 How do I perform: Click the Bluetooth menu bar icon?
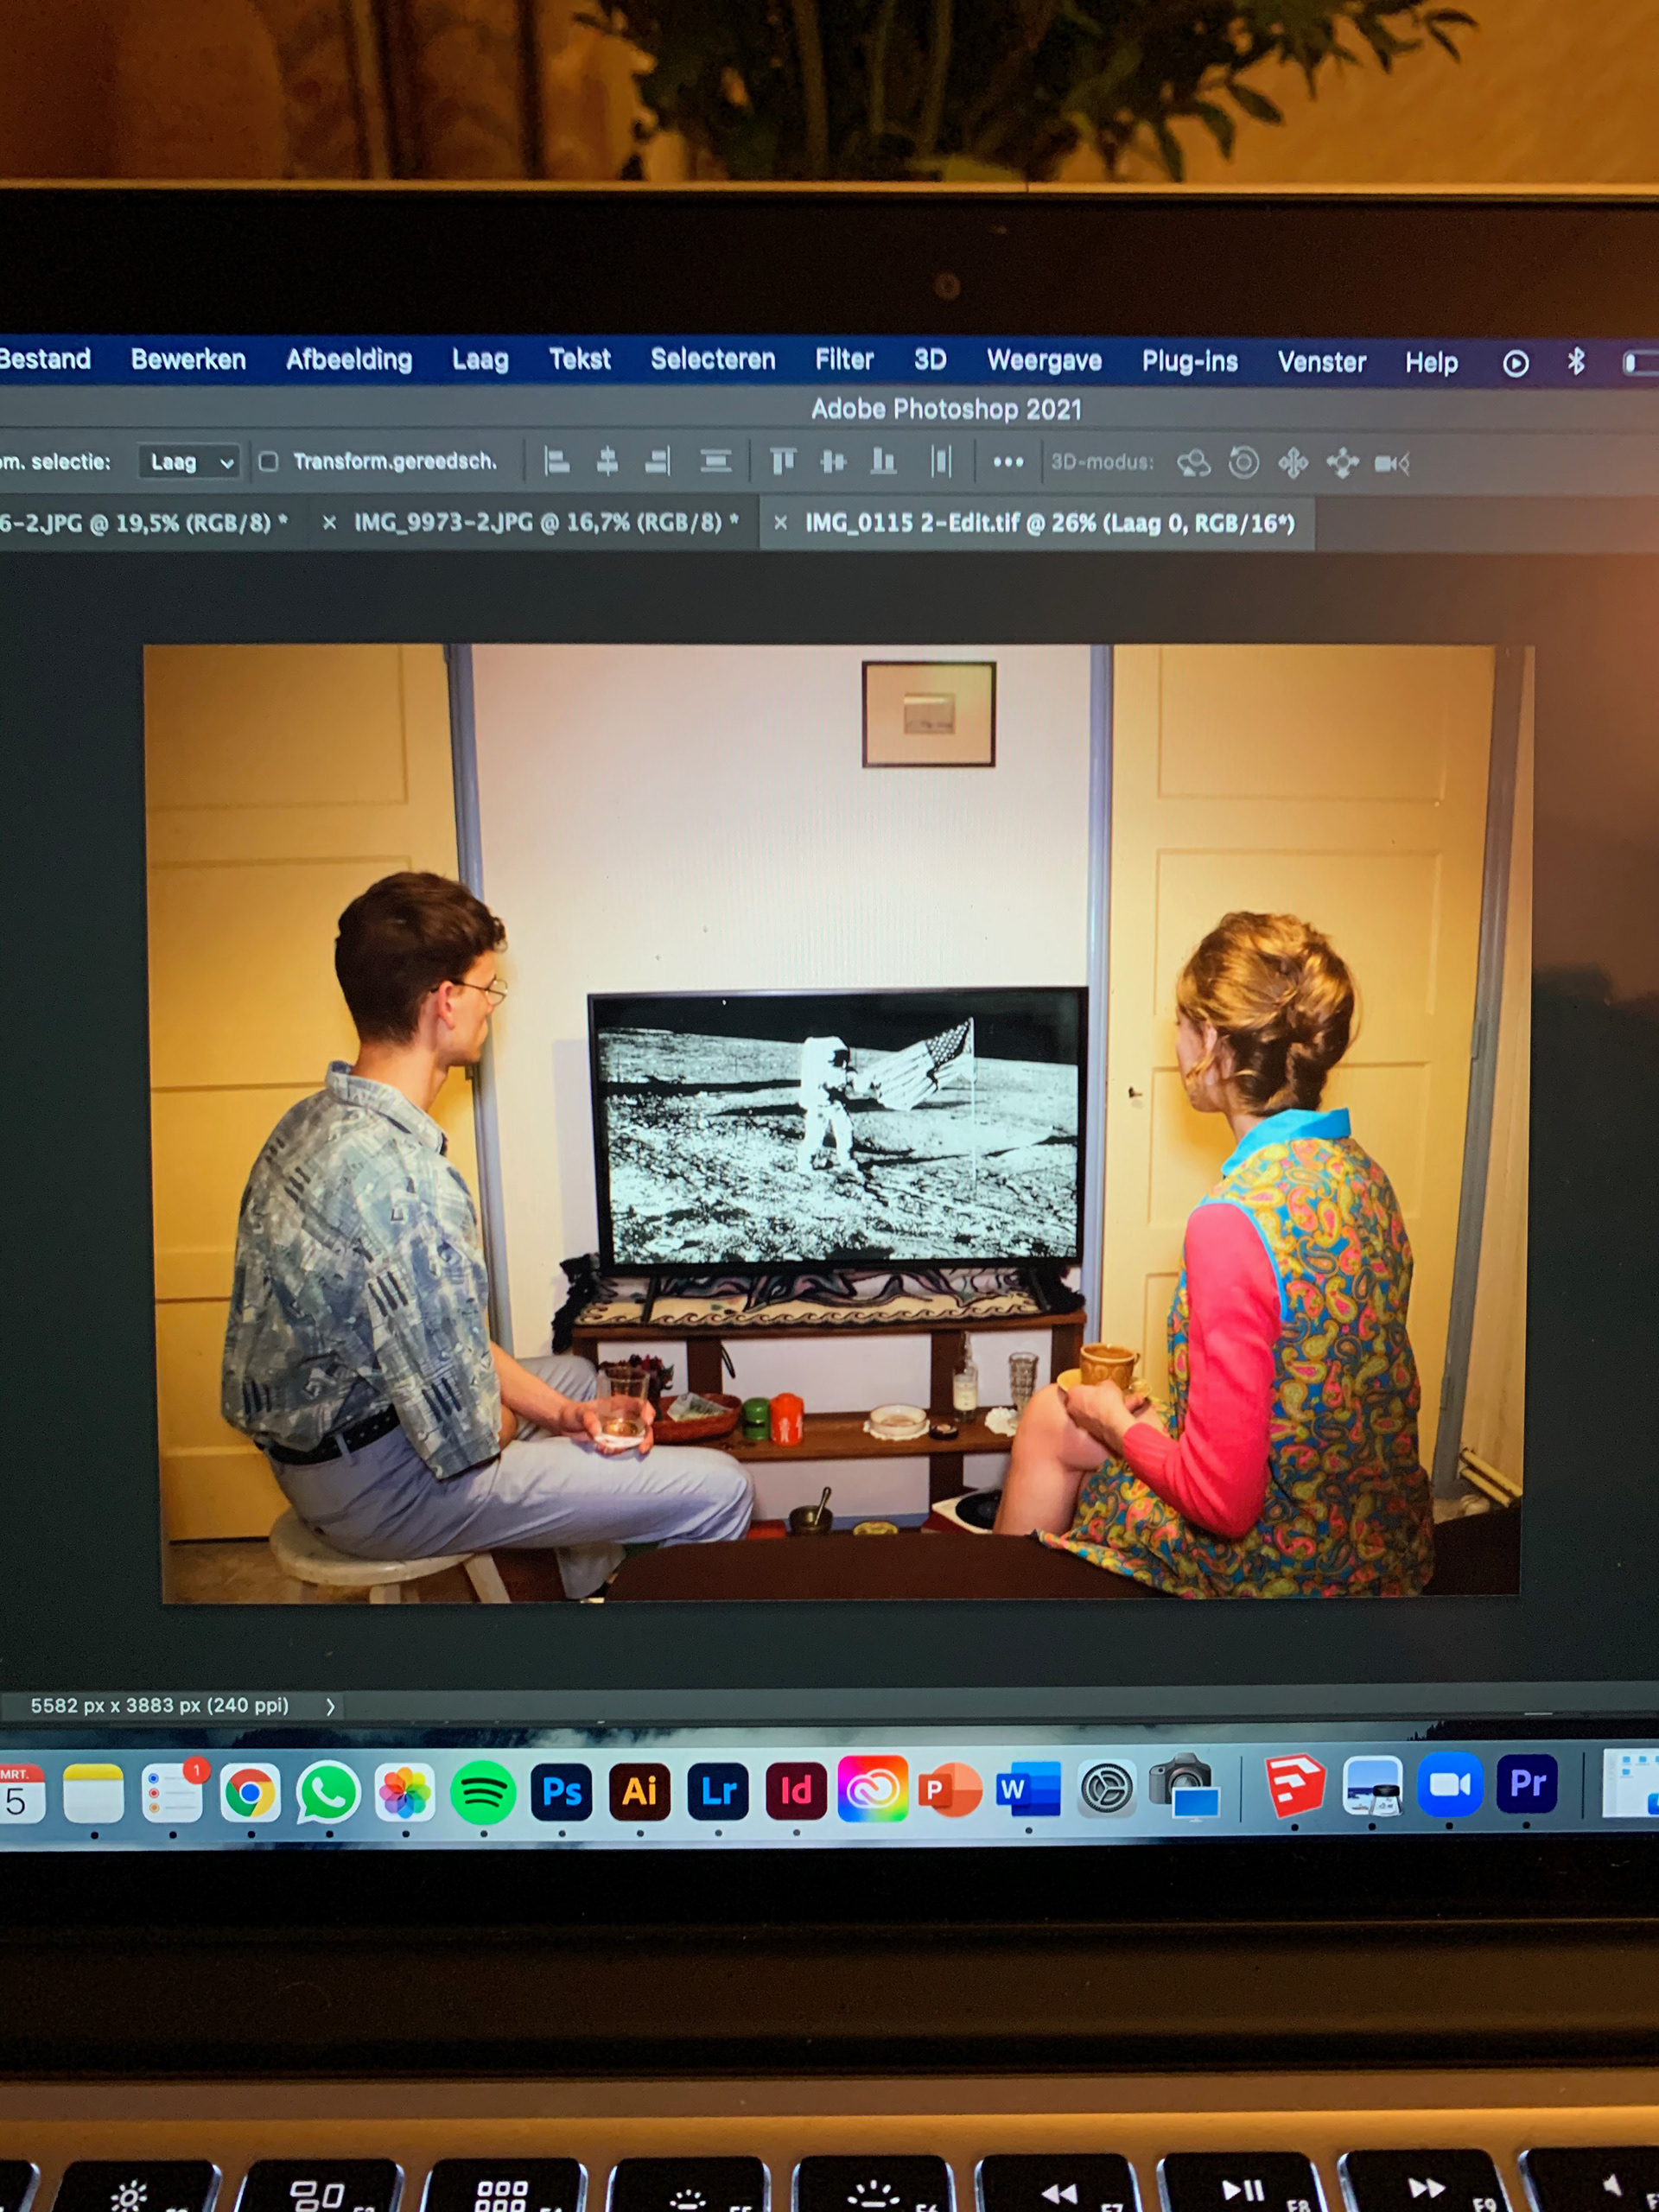tap(1576, 361)
